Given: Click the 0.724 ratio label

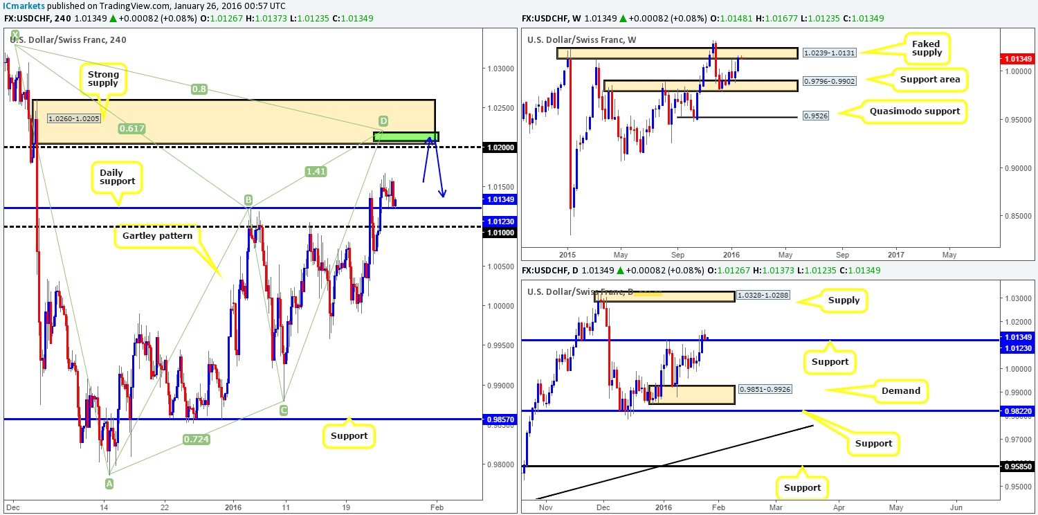Looking at the screenshot, I should 196,439.
